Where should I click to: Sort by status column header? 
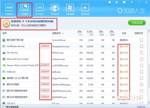pos(124,33)
